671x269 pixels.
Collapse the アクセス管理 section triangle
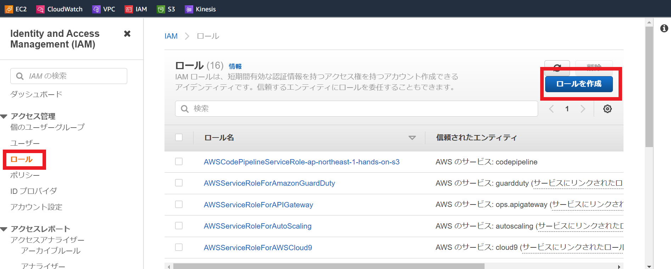coord(4,116)
